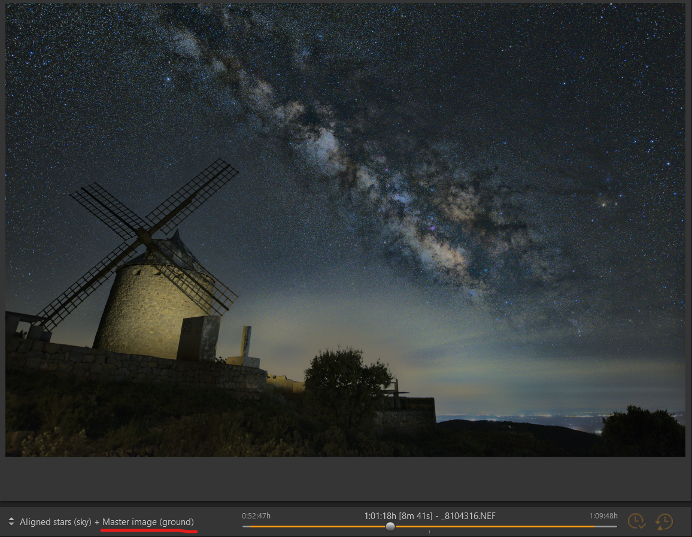
Task: Click the timeline slider handle
Action: pyautogui.click(x=390, y=526)
